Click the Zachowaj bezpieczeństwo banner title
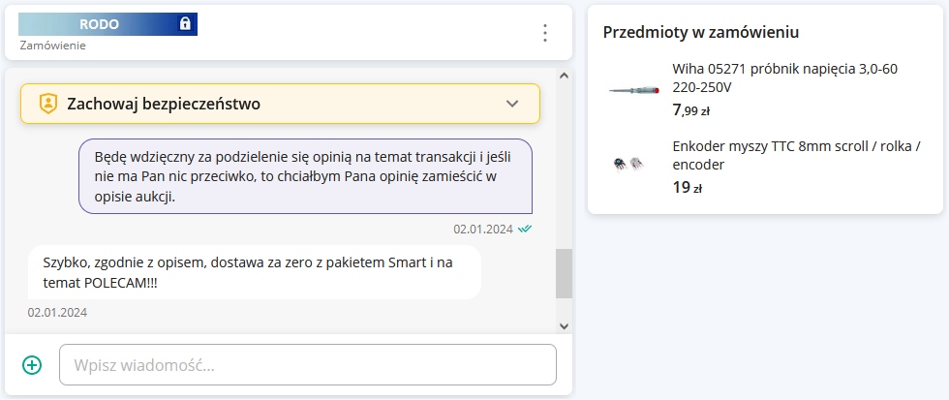The height and width of the screenshot is (400, 949). pyautogui.click(x=164, y=104)
